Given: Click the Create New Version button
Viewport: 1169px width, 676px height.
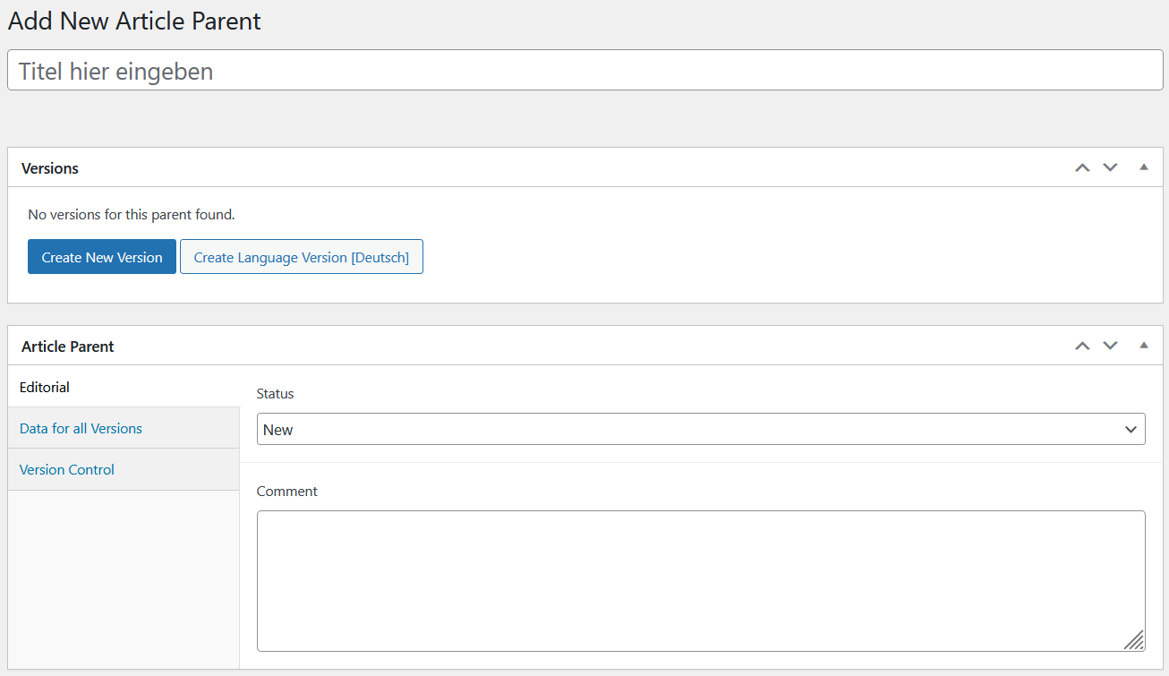Looking at the screenshot, I should coord(102,257).
